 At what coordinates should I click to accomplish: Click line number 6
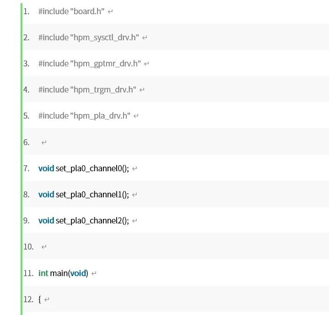tap(26, 142)
